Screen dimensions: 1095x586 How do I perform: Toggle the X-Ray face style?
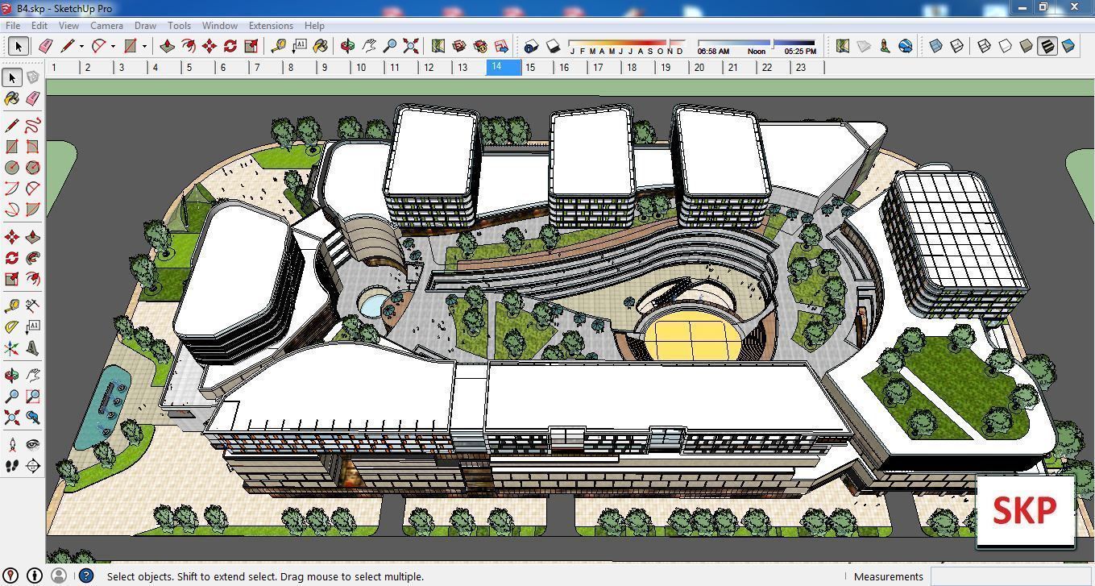click(935, 46)
